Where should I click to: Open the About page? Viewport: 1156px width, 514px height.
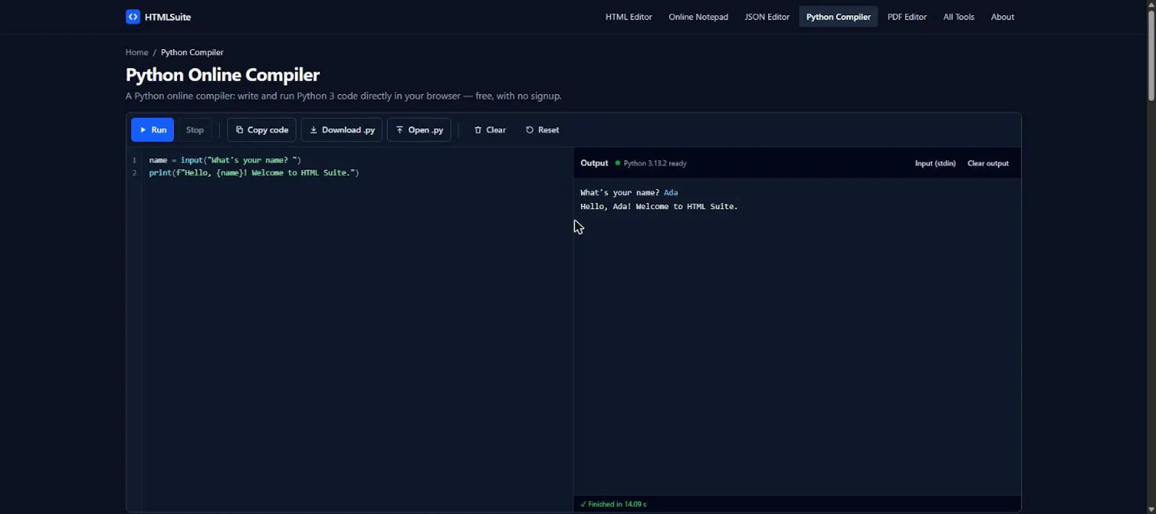1002,17
